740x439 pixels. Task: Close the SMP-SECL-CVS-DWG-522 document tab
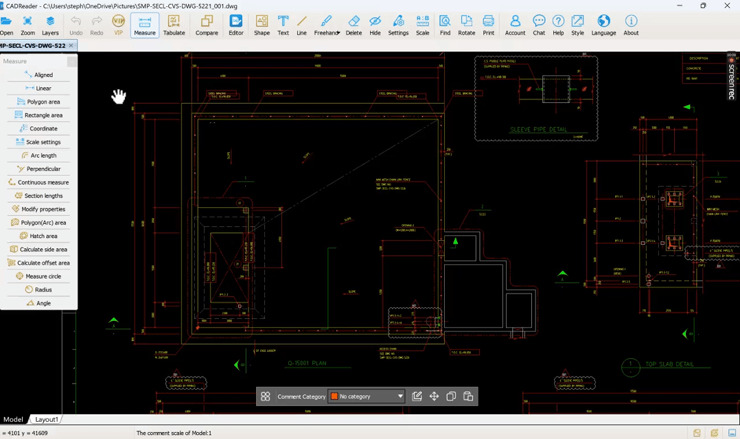[x=71, y=46]
